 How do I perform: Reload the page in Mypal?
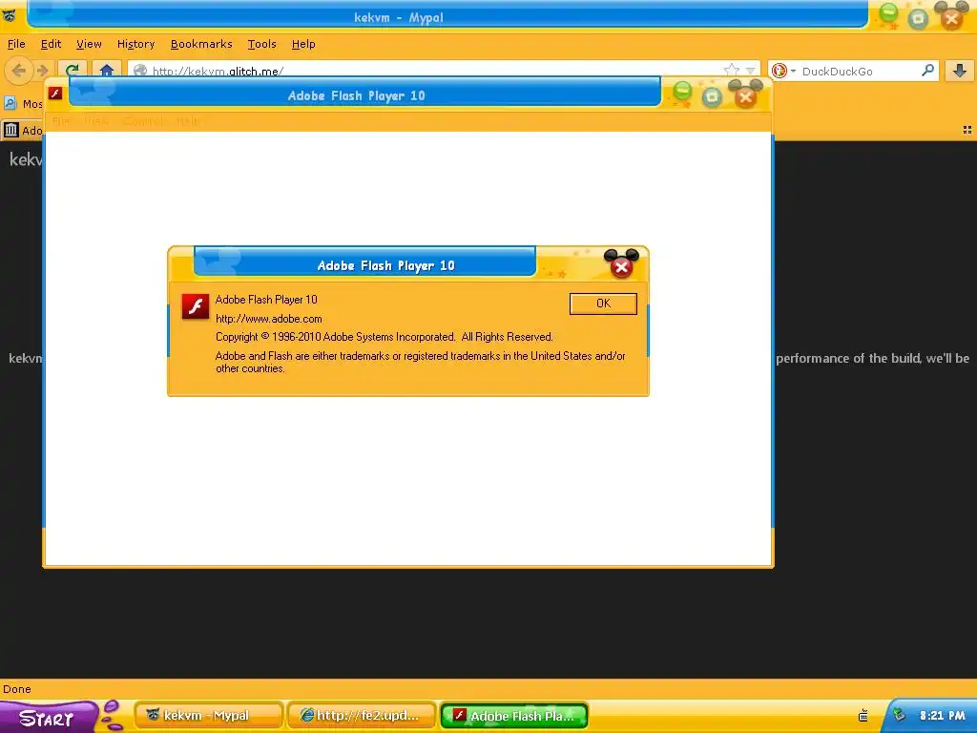pyautogui.click(x=73, y=70)
